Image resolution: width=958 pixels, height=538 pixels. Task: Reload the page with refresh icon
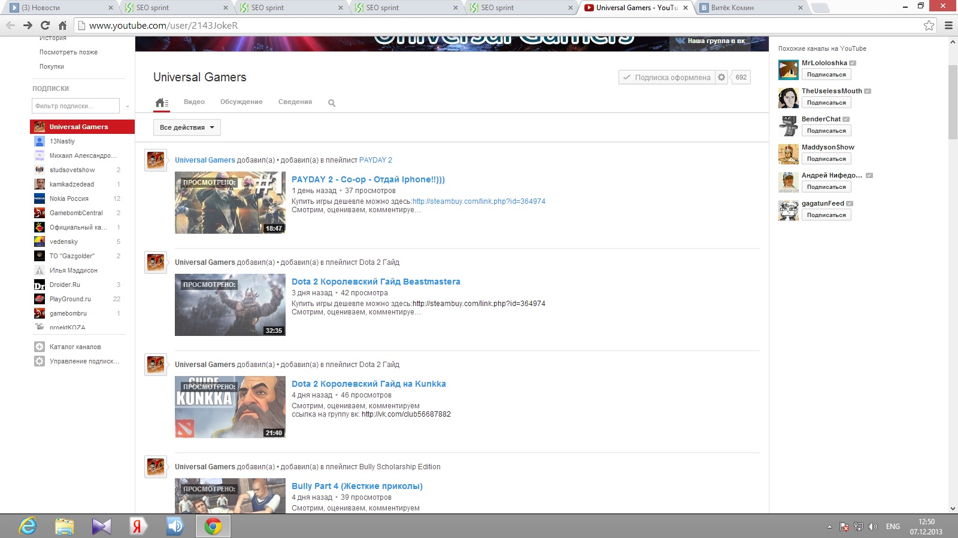[45, 25]
